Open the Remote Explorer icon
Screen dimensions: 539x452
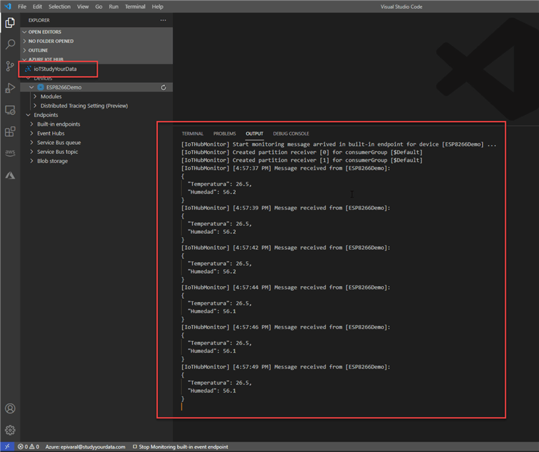click(10, 110)
